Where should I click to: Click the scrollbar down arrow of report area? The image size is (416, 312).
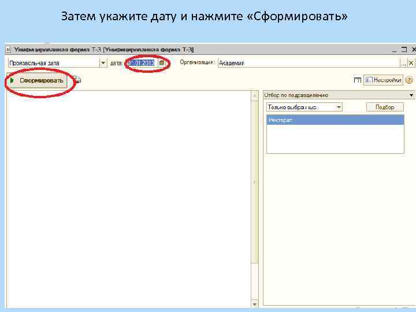point(255,304)
